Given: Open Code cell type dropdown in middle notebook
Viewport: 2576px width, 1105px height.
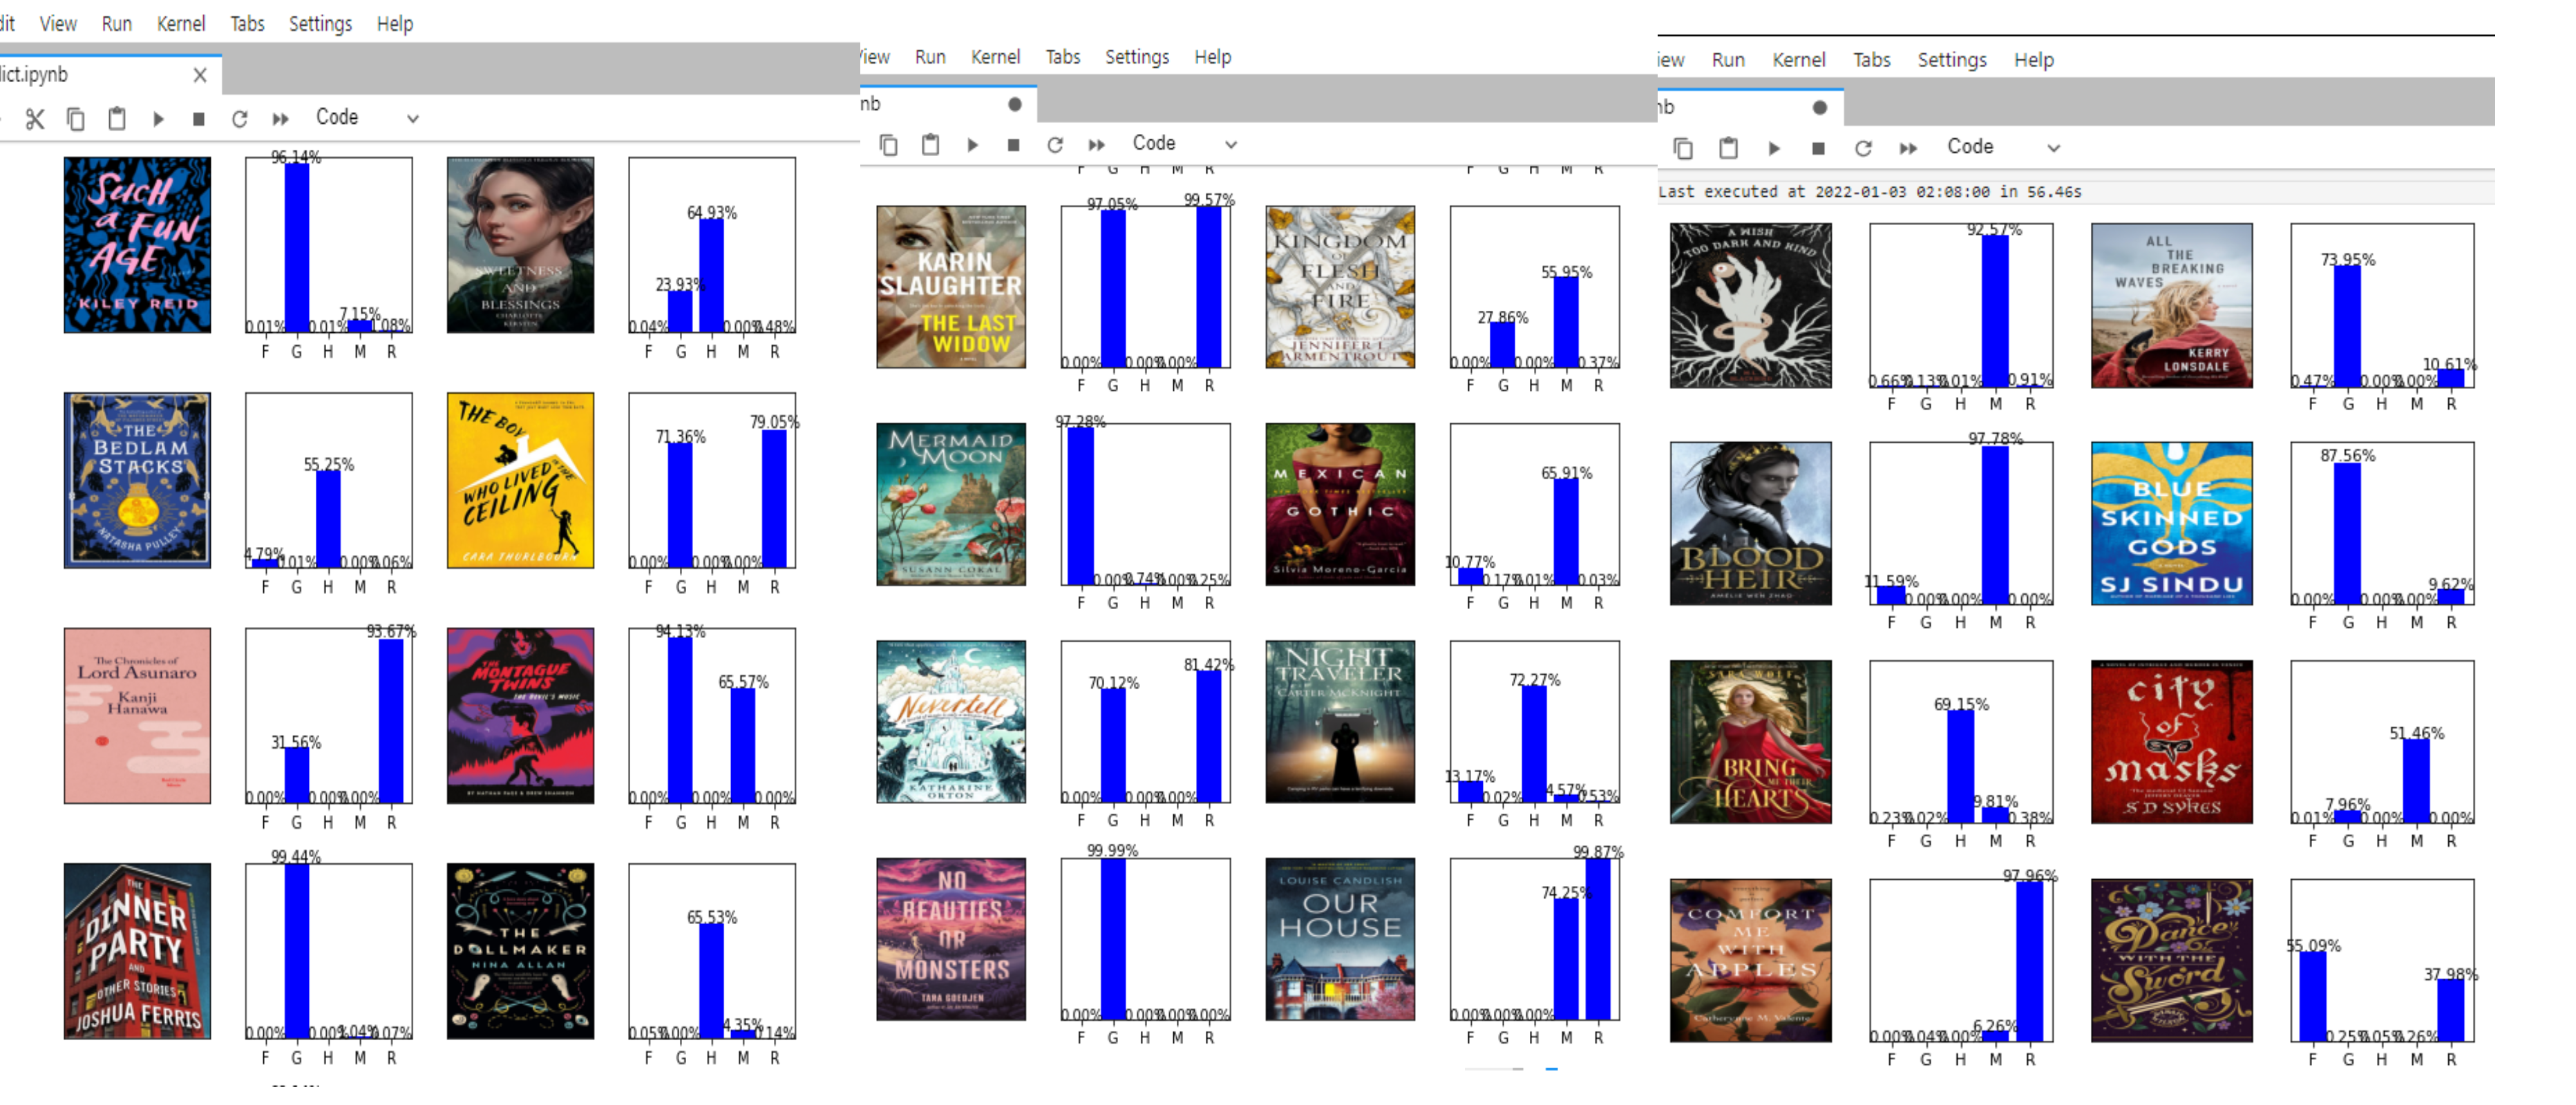Looking at the screenshot, I should [x=1184, y=144].
